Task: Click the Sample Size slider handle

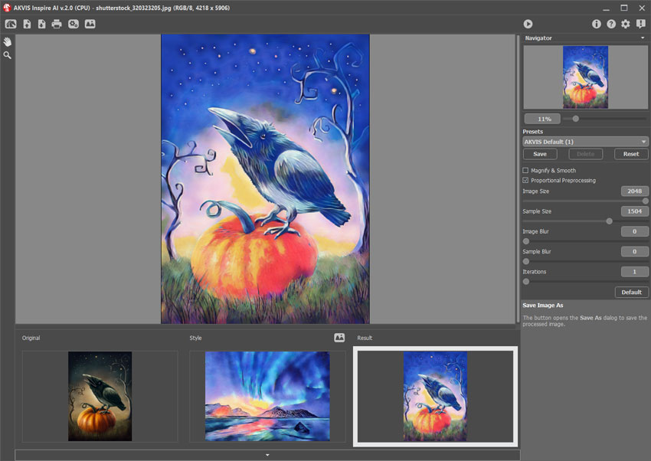Action: click(x=609, y=221)
